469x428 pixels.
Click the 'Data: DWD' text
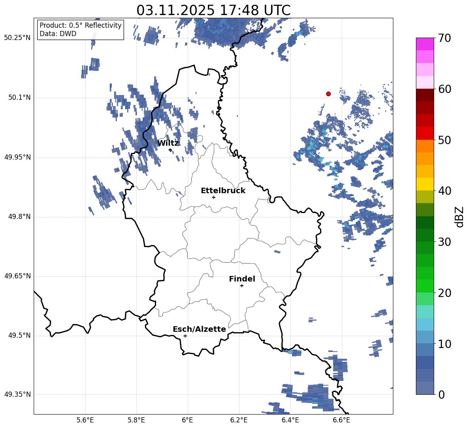(x=58, y=34)
